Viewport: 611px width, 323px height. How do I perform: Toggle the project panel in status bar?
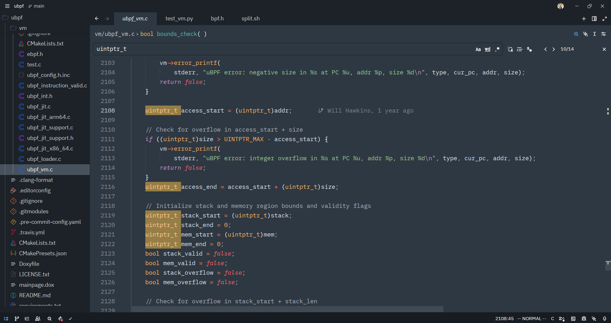tap(6, 319)
